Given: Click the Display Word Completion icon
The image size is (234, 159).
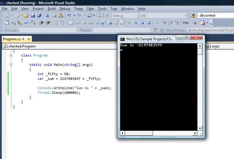Looking at the screenshot, I should click(x=26, y=23).
